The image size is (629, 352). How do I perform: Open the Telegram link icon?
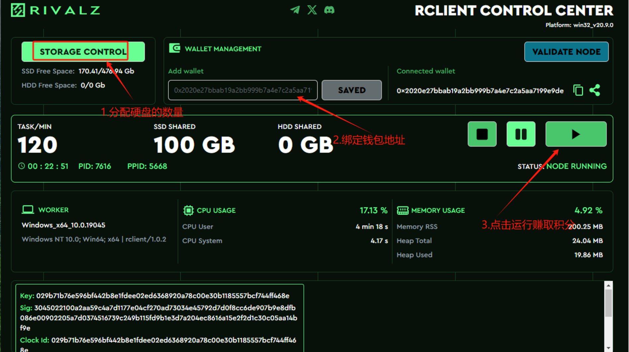295,10
